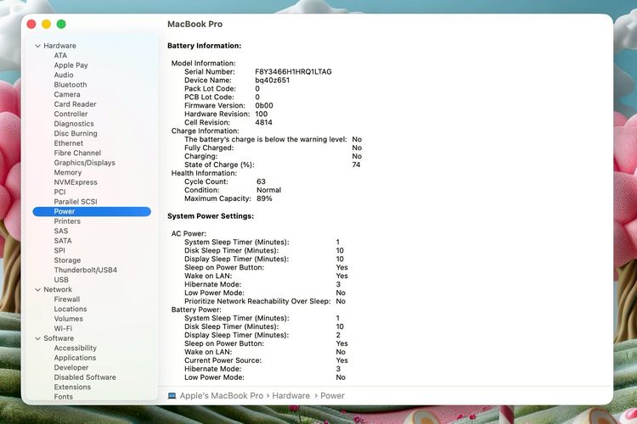This screenshot has height=424, width=637.
Task: Click Cycle Count value 63
Action: [x=261, y=181]
